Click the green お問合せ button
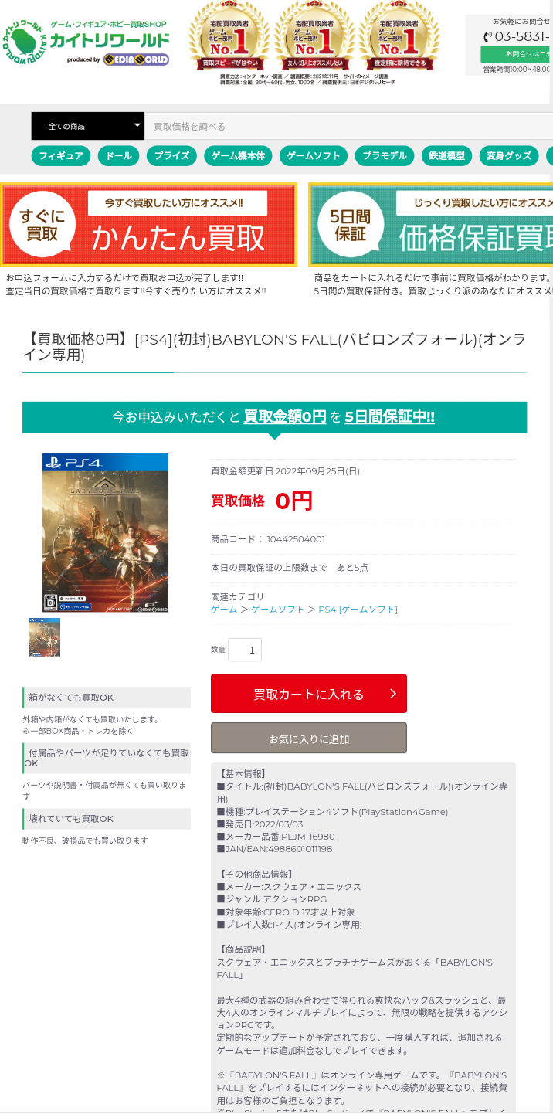The height and width of the screenshot is (1114, 553). click(x=516, y=54)
